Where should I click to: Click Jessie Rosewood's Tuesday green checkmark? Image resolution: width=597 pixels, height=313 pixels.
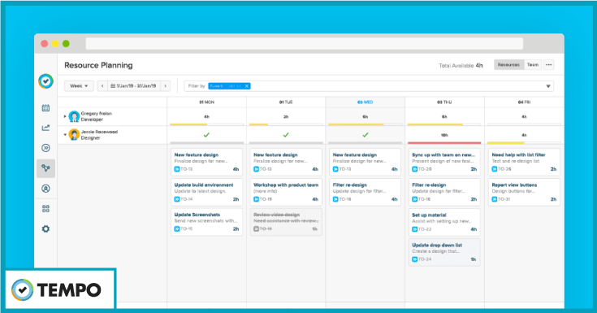click(x=286, y=135)
